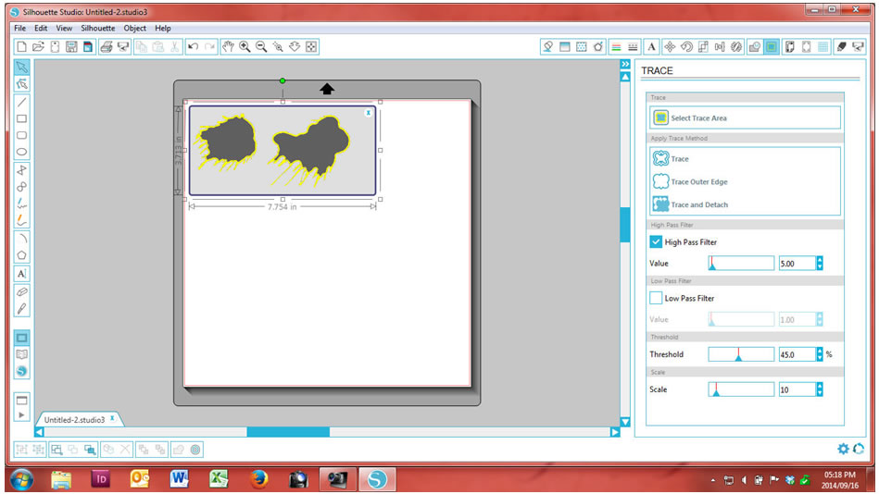Choose the Eraser tool

(21, 291)
